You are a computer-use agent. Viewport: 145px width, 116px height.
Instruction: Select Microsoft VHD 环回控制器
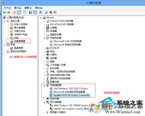click(x=68, y=41)
